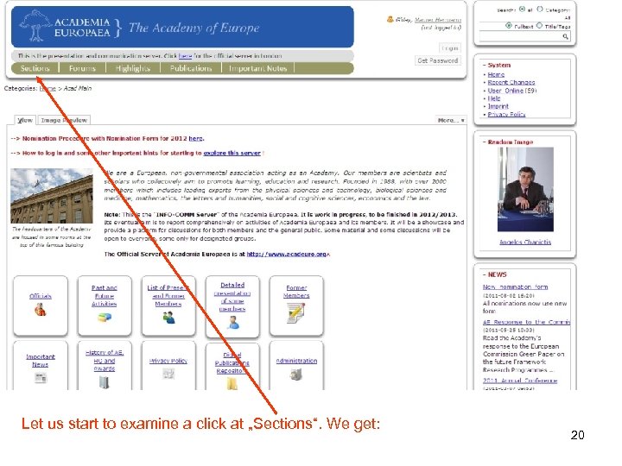Open the 'New nomination form' news link

(515, 287)
